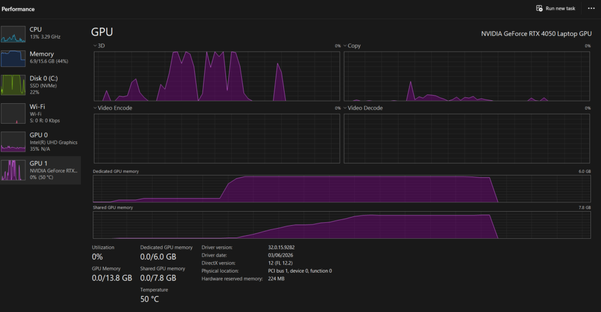Select the Memory 6.9/15.6 GB entry

coord(40,58)
